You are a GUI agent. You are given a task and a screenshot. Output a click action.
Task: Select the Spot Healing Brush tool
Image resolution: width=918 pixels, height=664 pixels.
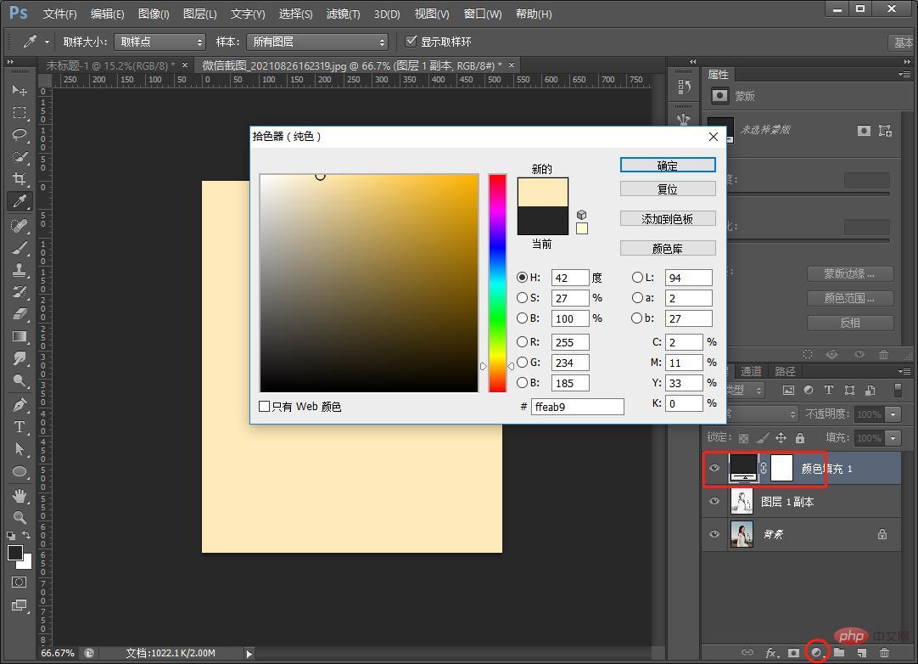tap(20, 226)
